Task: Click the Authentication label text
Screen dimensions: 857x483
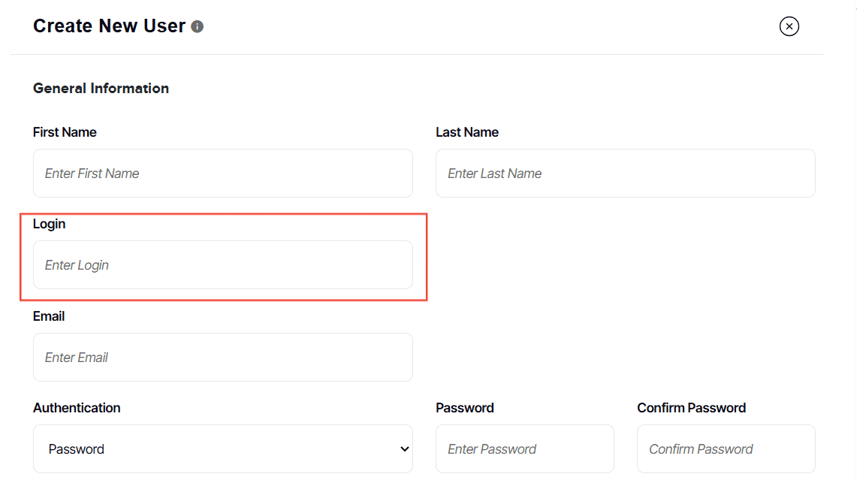Action: click(x=77, y=408)
